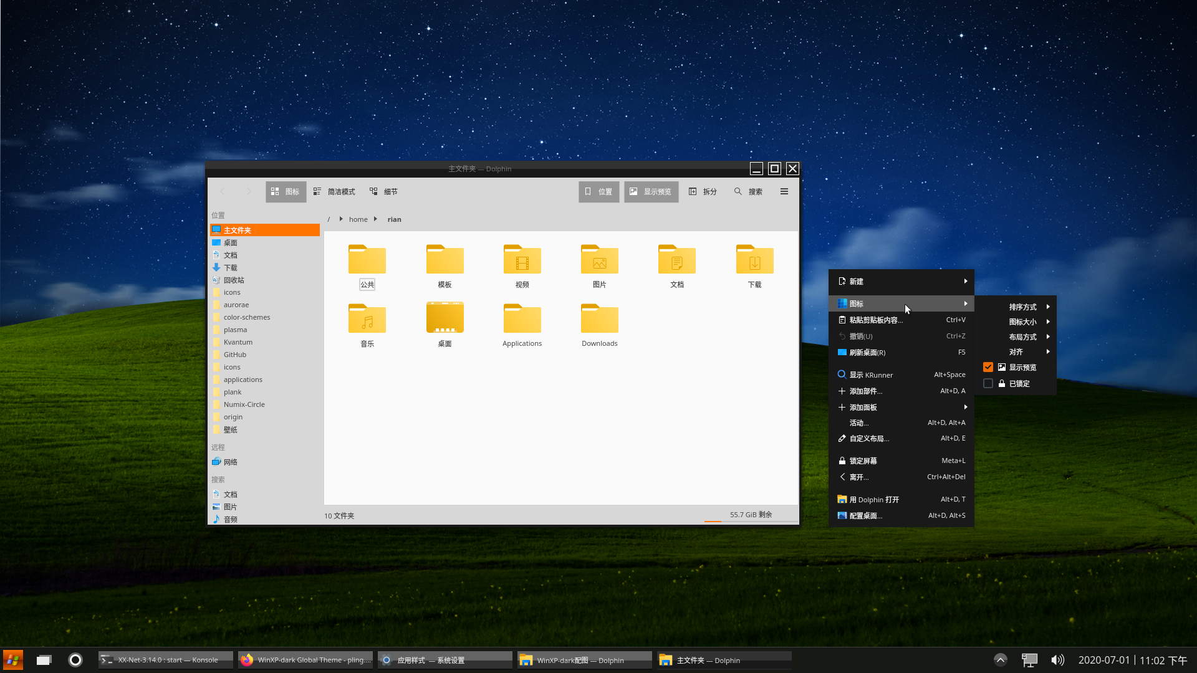
Task: Click the back navigation arrow in Dolphin
Action: point(223,191)
